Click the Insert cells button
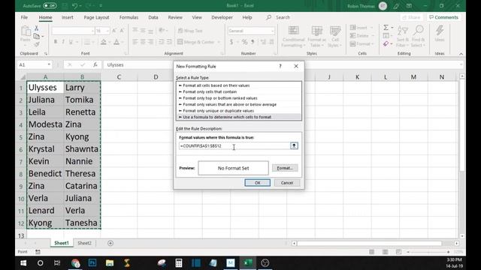 pos(359,28)
